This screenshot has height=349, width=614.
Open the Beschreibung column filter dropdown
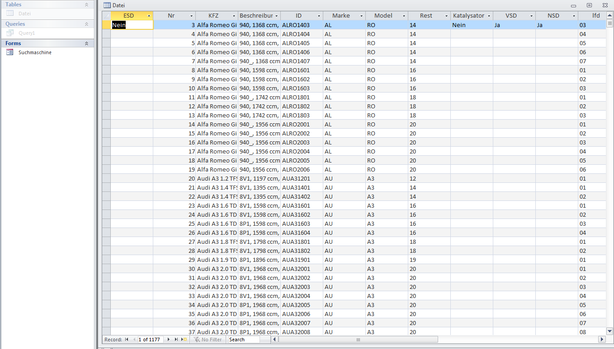tap(277, 16)
